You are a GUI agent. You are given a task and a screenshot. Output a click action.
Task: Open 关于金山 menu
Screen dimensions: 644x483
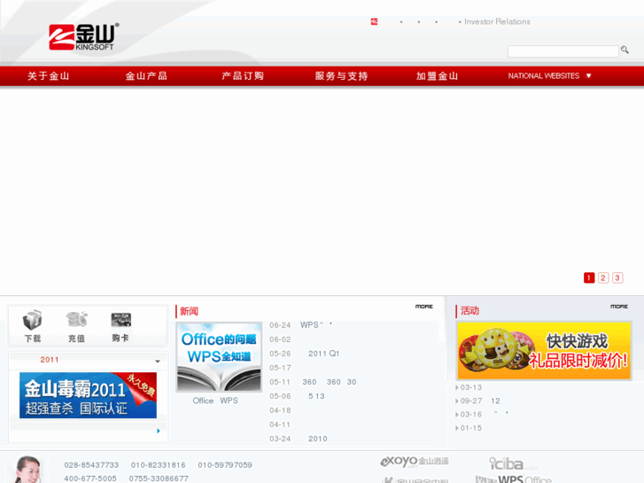49,76
